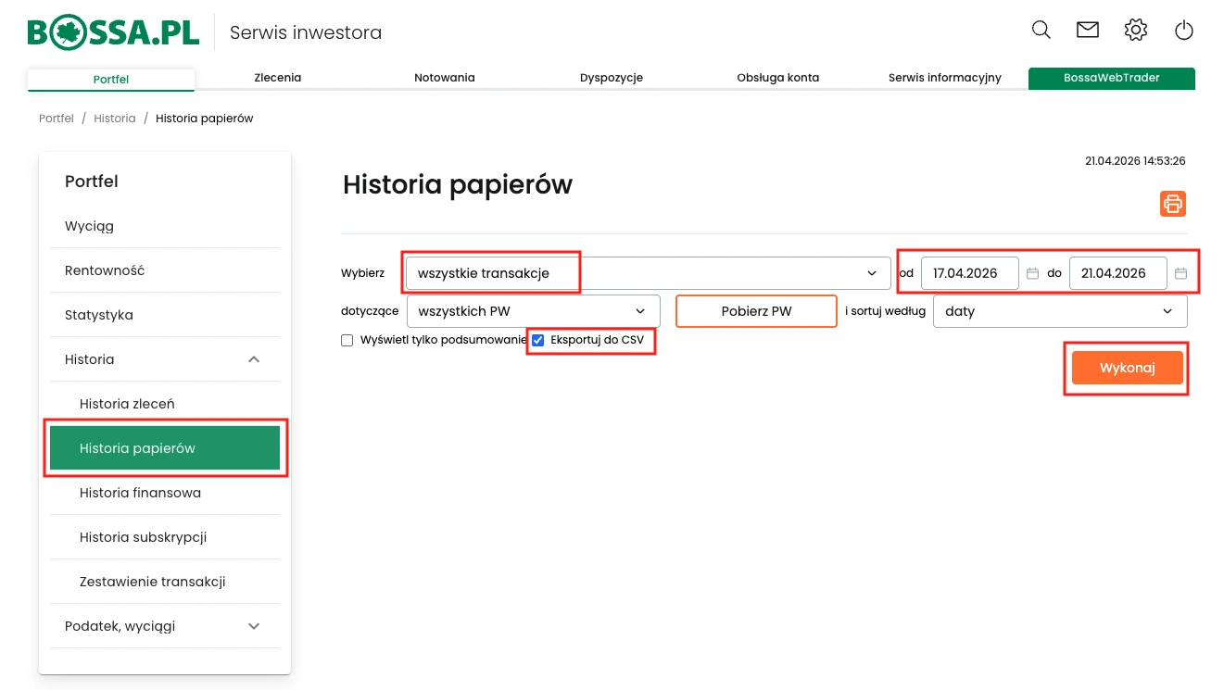Viewport: 1224px width, 690px height.
Task: Click the orange print icon
Action: [x=1173, y=204]
